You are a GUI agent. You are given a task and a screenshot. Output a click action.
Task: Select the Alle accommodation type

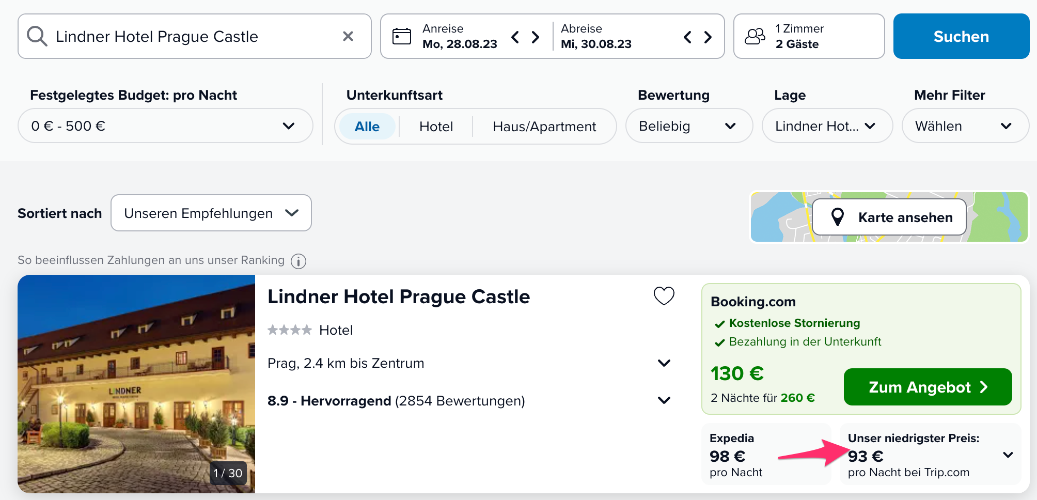367,127
